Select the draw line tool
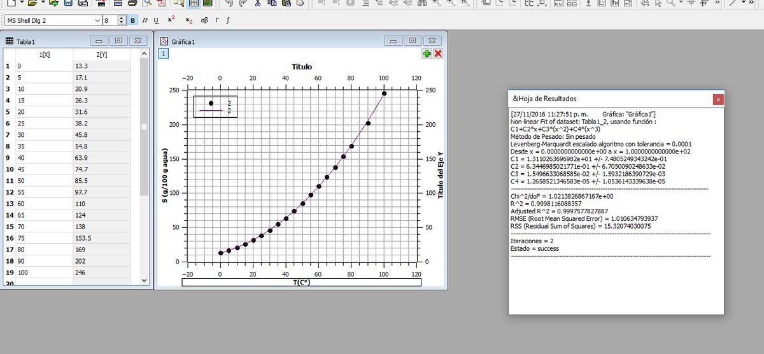The width and height of the screenshot is (764, 354). tap(732, 3)
